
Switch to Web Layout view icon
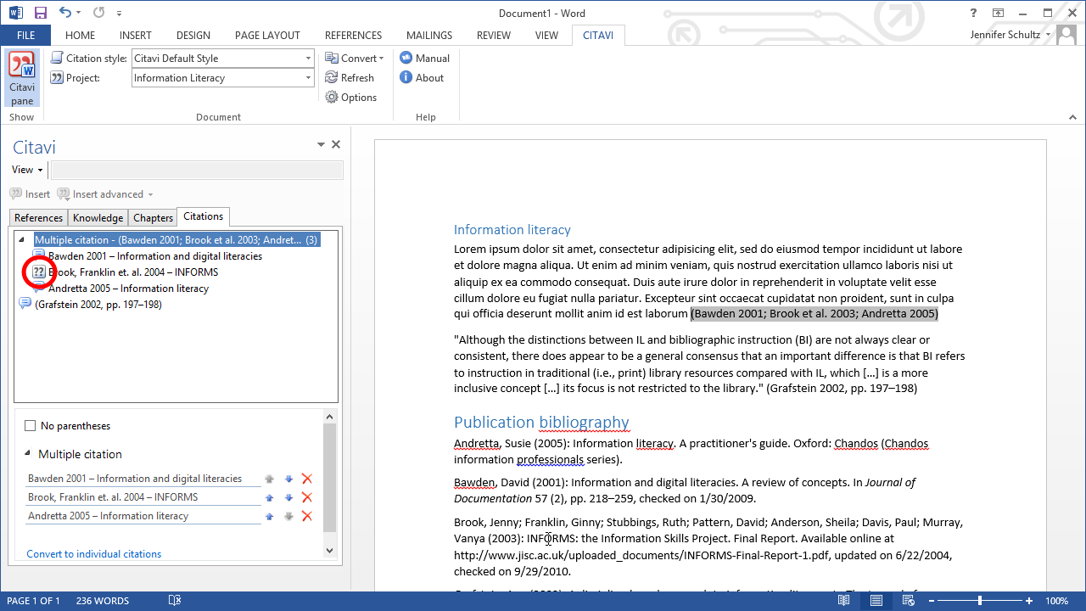pyautogui.click(x=908, y=600)
